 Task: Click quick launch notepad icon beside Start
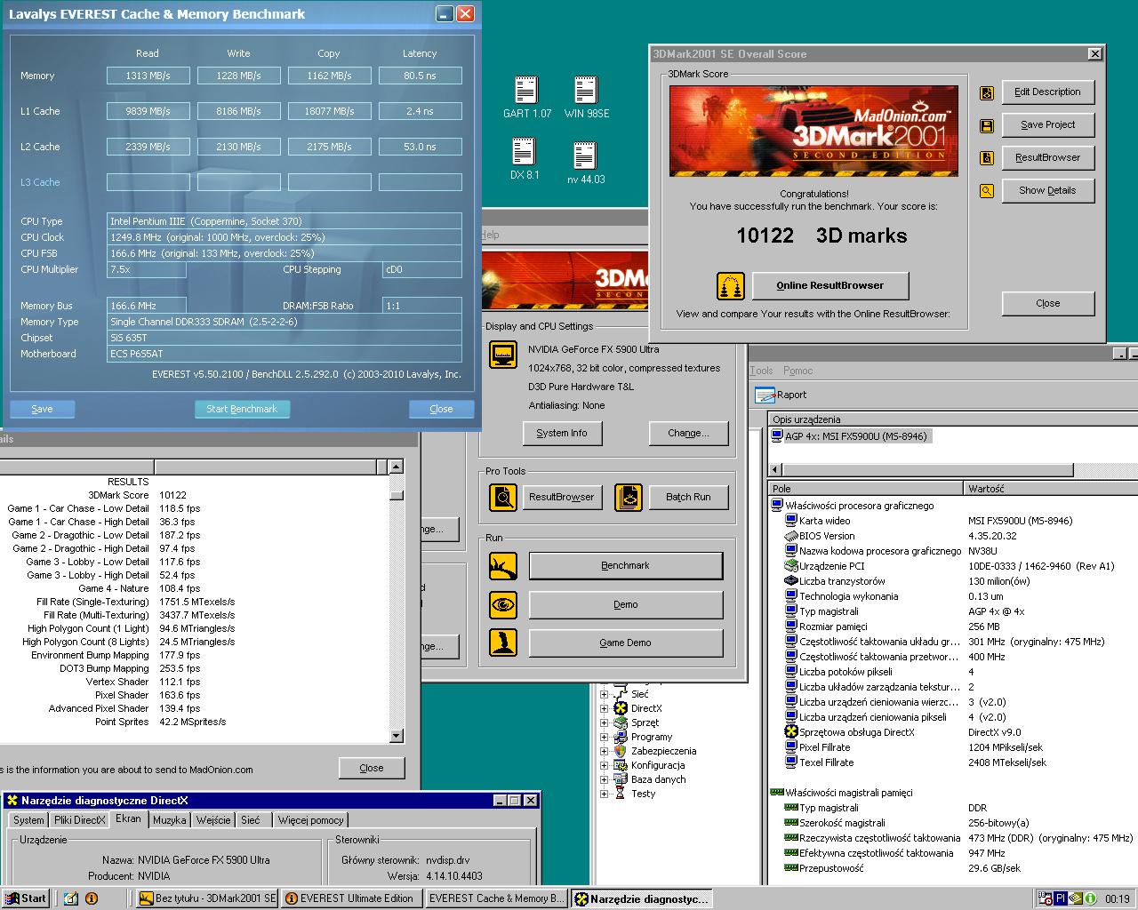(x=71, y=898)
